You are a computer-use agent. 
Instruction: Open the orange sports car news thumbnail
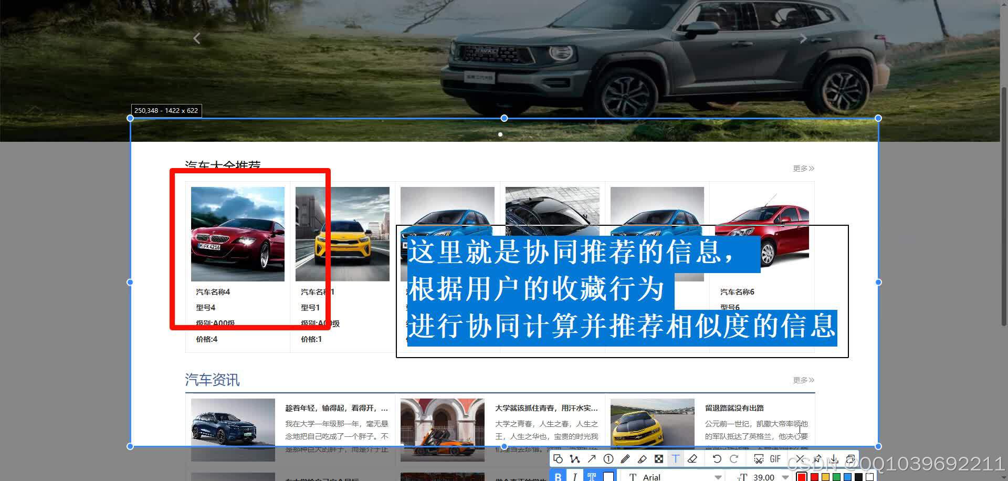click(x=443, y=430)
